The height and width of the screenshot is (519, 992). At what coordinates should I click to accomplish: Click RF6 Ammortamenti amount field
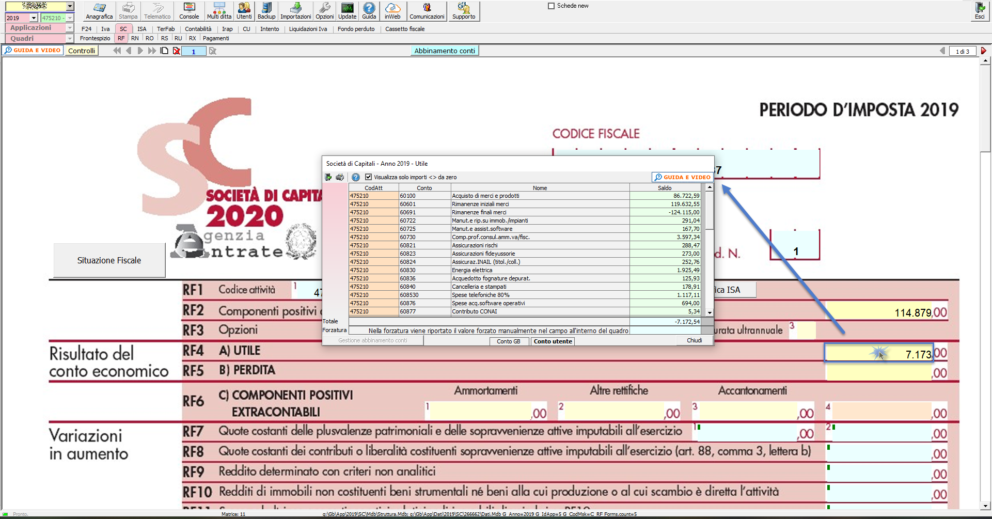(x=479, y=411)
